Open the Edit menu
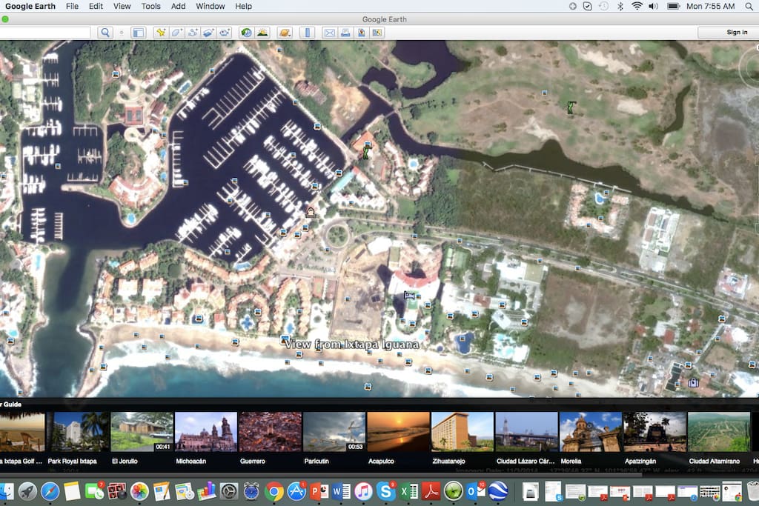Image resolution: width=759 pixels, height=506 pixels. click(96, 6)
